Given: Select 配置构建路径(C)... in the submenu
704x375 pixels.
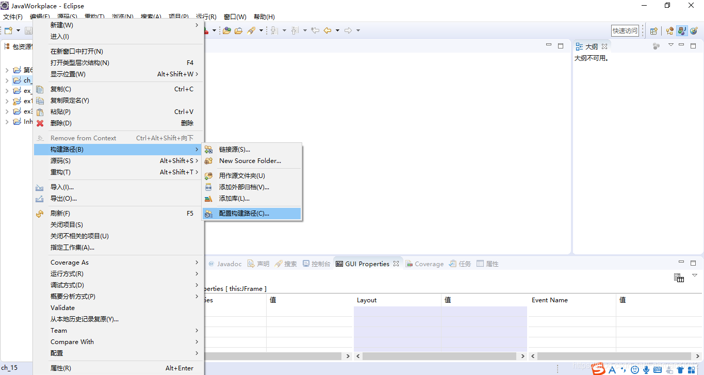Looking at the screenshot, I should coord(252,214).
